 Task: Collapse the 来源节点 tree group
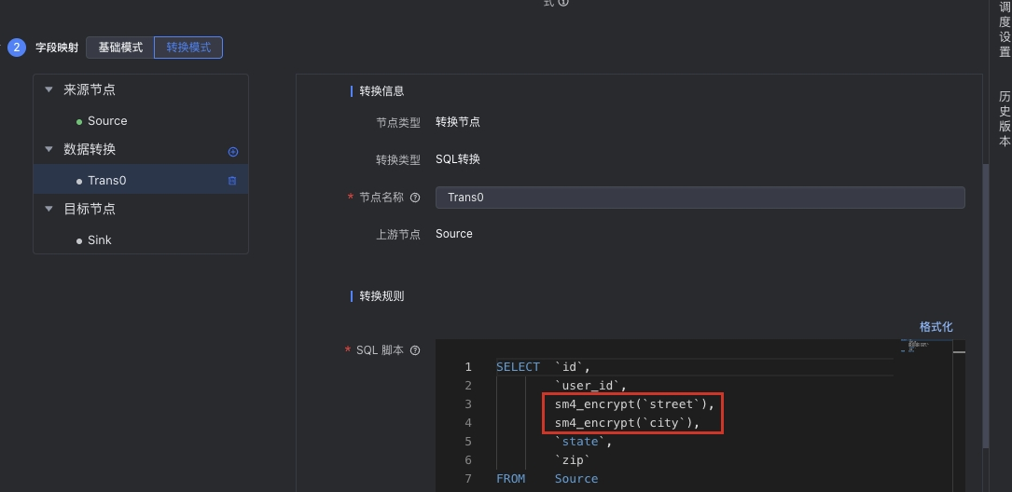click(49, 90)
